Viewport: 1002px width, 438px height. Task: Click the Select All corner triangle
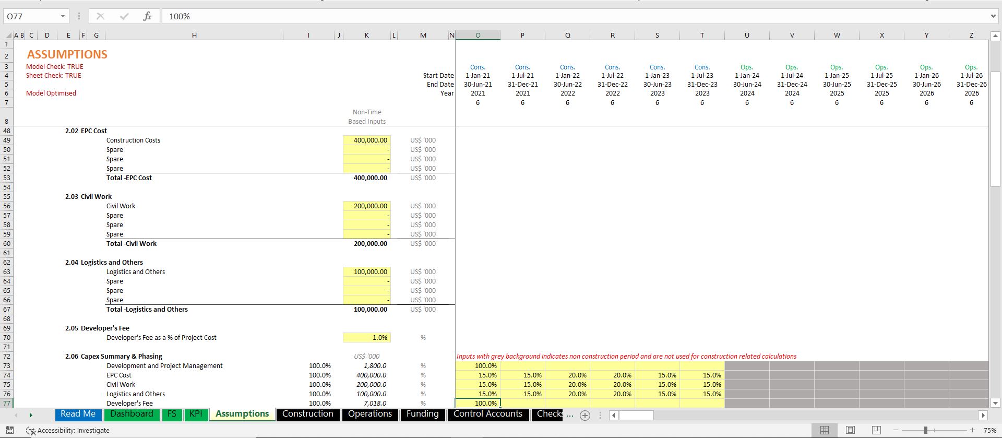(8, 35)
